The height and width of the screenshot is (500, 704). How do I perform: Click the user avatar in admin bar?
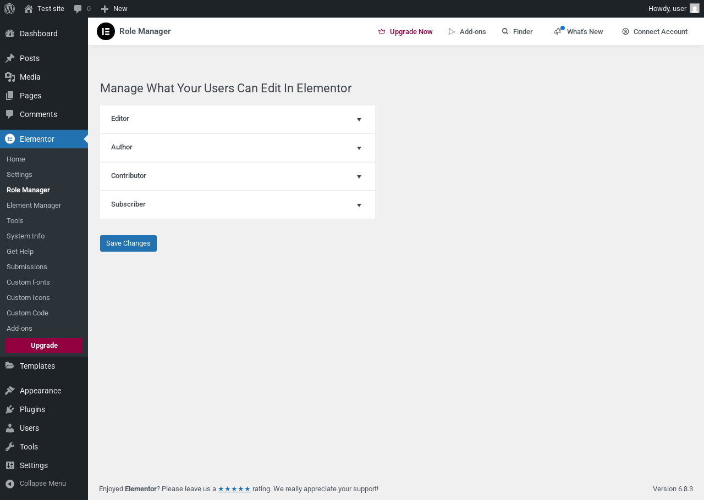coord(695,9)
